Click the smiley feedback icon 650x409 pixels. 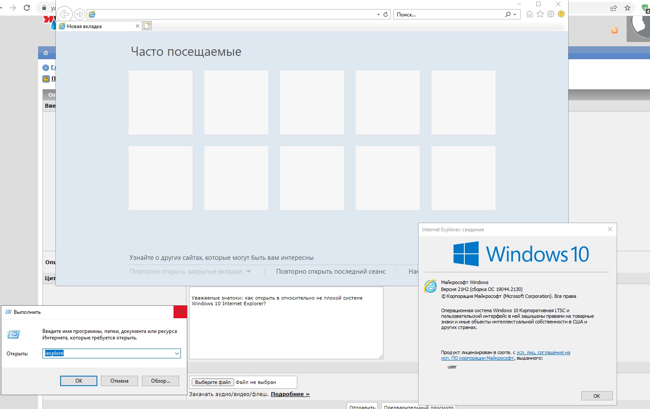(x=561, y=14)
